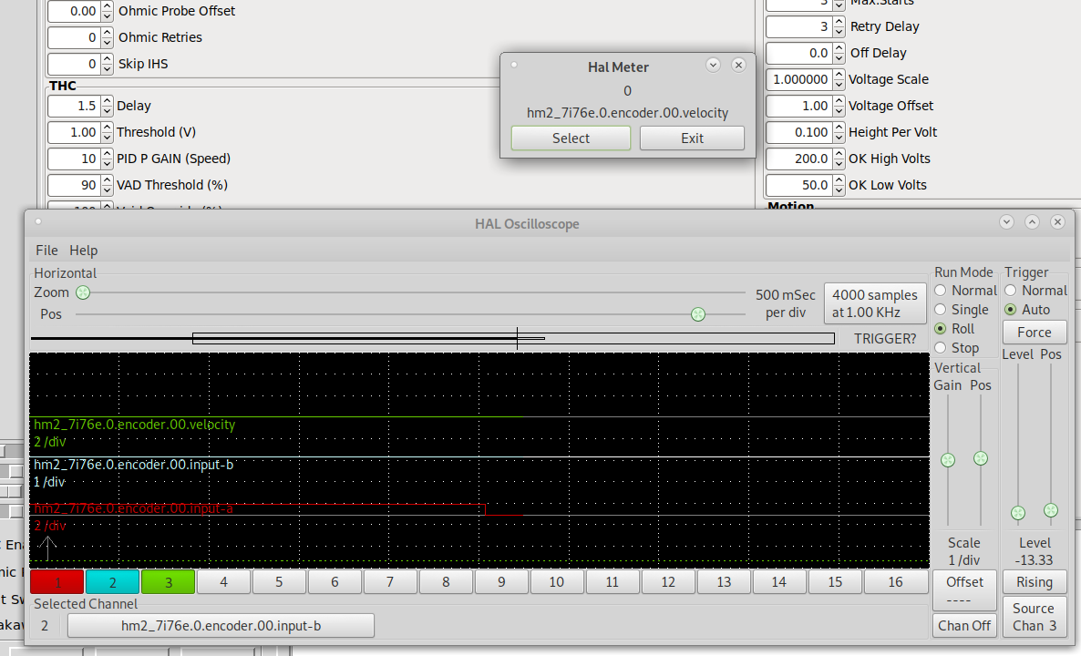Viewport: 1081px width, 656px height.
Task: Click the Horizontal Zoom slider handle
Action: point(83,292)
